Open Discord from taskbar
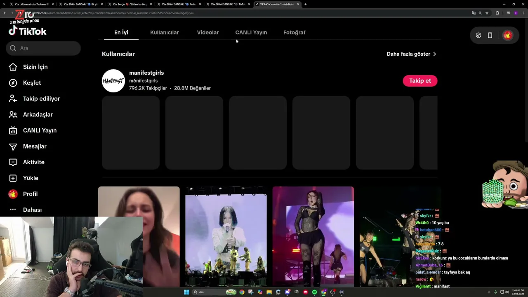Screen dimensions: 528x297 [x=288, y=292]
